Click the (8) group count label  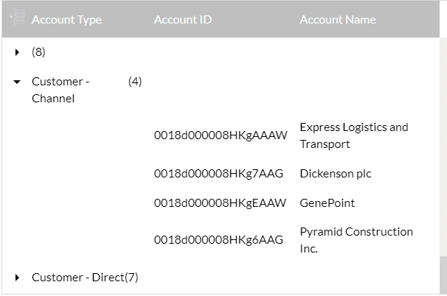(38, 52)
